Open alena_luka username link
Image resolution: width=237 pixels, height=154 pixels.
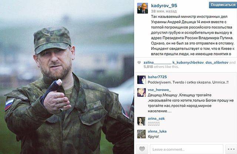[157, 131]
